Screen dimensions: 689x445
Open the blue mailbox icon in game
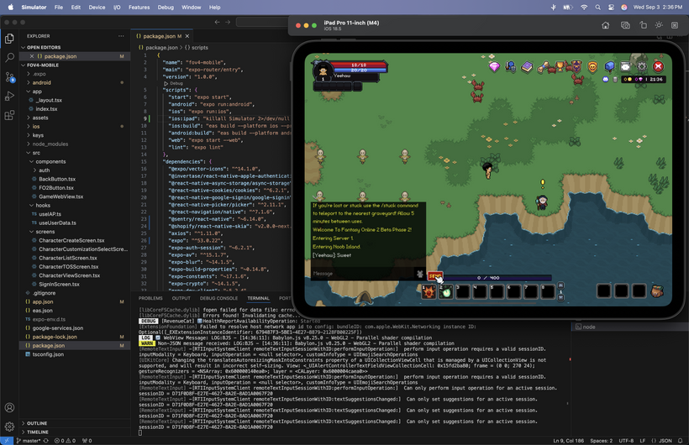tap(609, 67)
